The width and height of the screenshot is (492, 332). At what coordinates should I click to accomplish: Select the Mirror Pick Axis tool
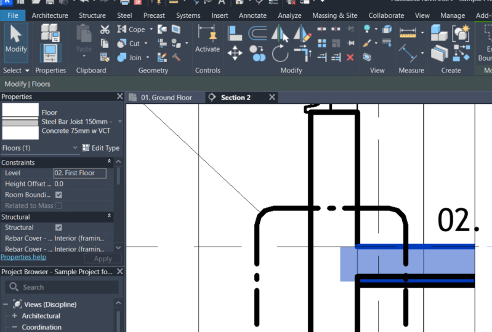pyautogui.click(x=280, y=33)
